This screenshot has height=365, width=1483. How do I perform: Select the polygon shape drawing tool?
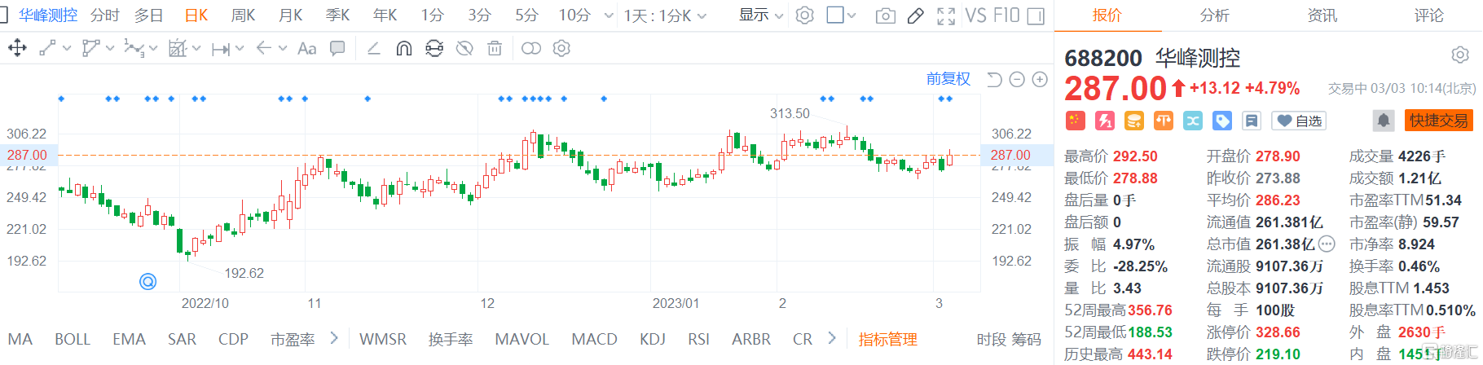point(91,49)
